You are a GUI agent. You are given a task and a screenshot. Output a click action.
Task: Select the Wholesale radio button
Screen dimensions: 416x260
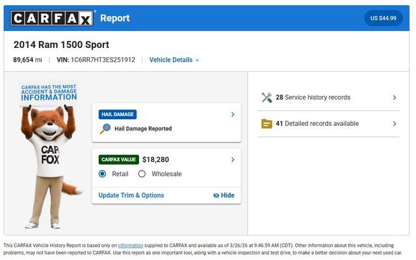[x=142, y=174]
